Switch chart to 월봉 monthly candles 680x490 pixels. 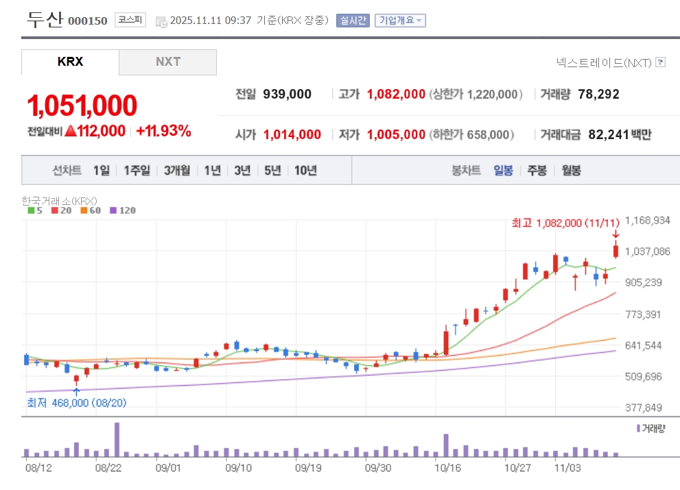[571, 171]
